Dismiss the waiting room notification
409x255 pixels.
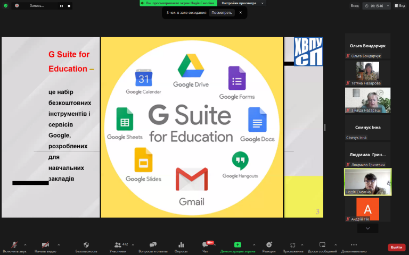241,13
